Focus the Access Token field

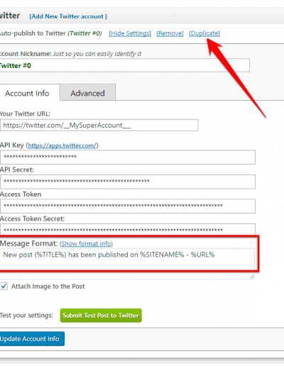(128, 206)
